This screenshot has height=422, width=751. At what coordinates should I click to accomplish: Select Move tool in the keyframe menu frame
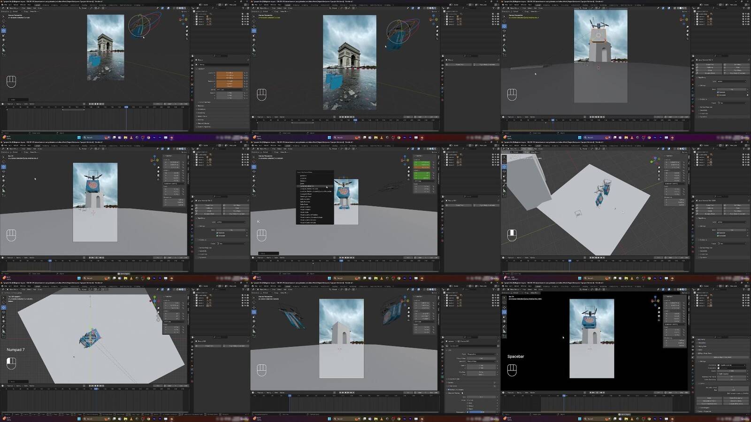pyautogui.click(x=254, y=167)
